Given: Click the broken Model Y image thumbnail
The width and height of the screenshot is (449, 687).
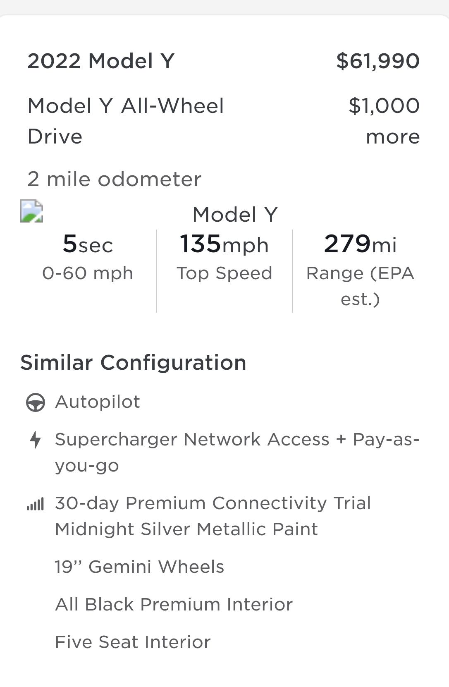Looking at the screenshot, I should tap(31, 211).
